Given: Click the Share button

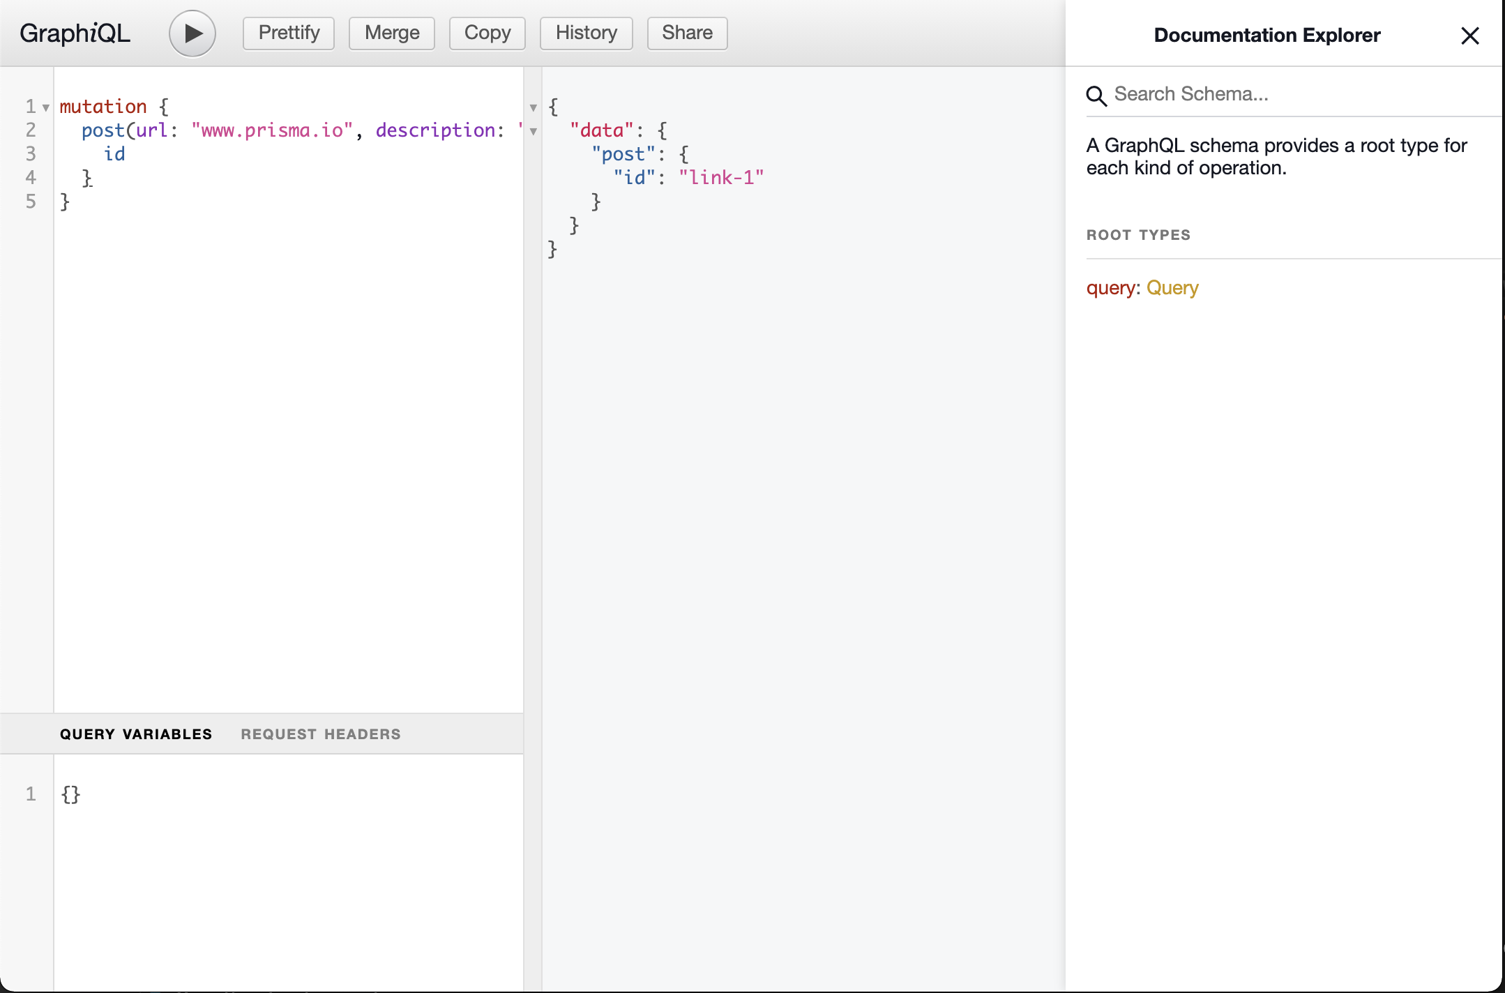Looking at the screenshot, I should pos(688,33).
